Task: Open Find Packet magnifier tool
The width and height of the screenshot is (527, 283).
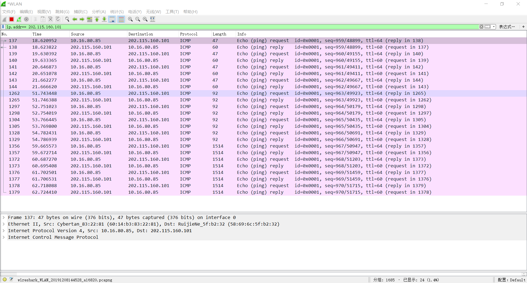Action: coord(67,19)
